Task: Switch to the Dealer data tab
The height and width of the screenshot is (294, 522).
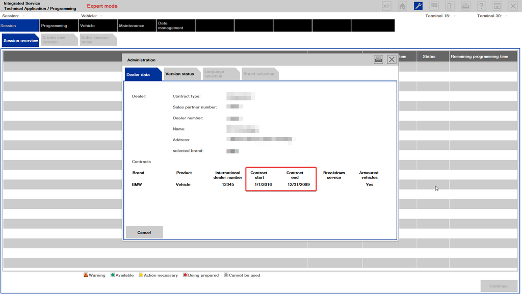Action: pos(143,74)
